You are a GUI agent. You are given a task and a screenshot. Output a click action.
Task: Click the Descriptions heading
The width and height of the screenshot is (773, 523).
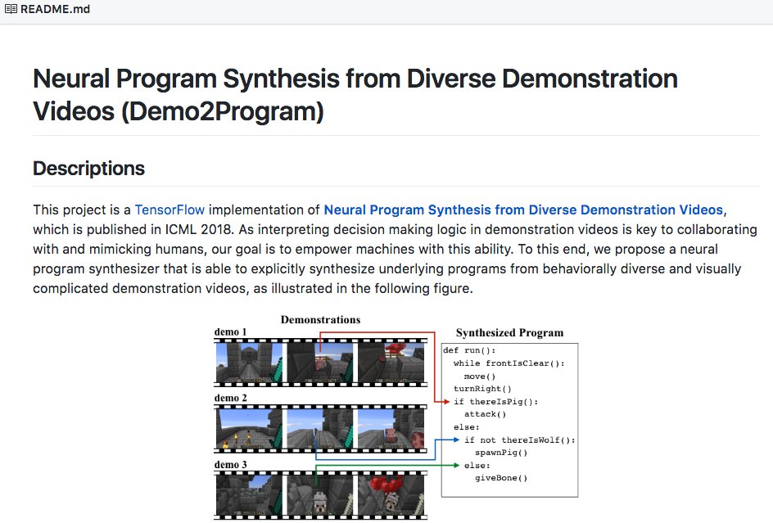point(88,169)
